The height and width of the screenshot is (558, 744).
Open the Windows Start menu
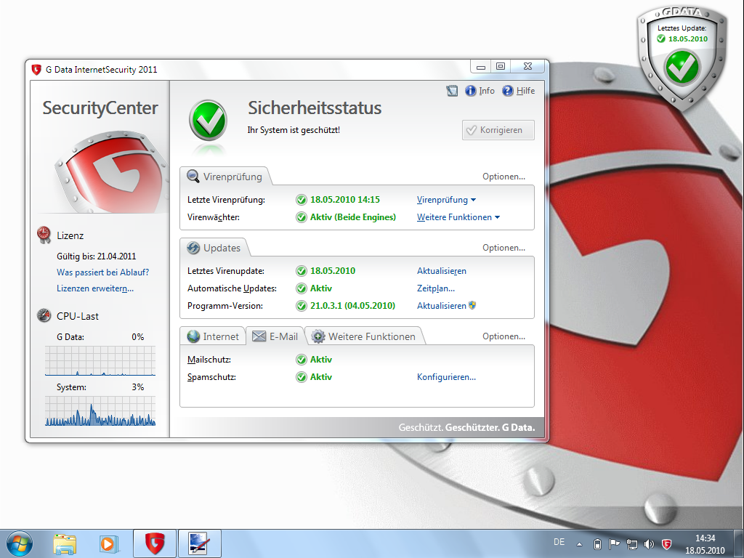[x=20, y=543]
